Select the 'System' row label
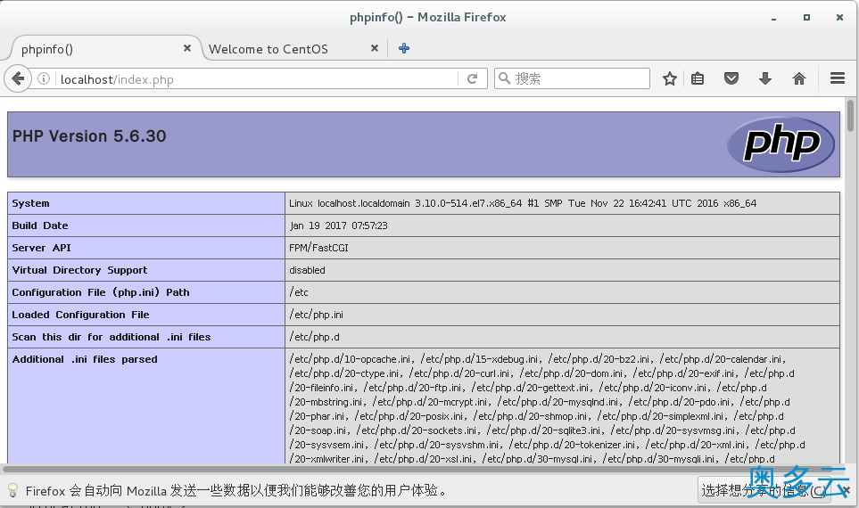The width and height of the screenshot is (859, 508). (x=30, y=203)
